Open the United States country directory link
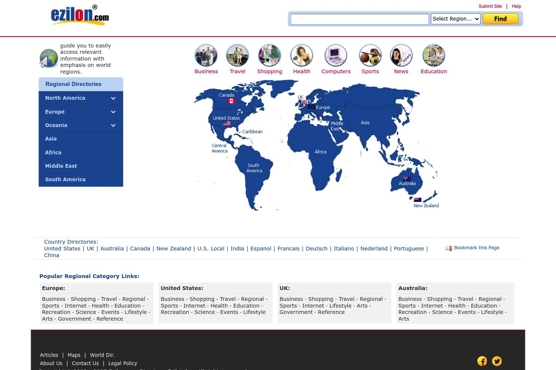 click(x=62, y=248)
